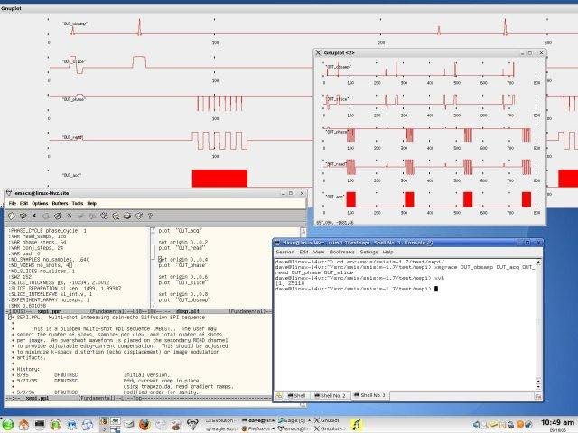
Task: Click the X close-buffer icon in Emacs toolbar
Action: (x=34, y=216)
